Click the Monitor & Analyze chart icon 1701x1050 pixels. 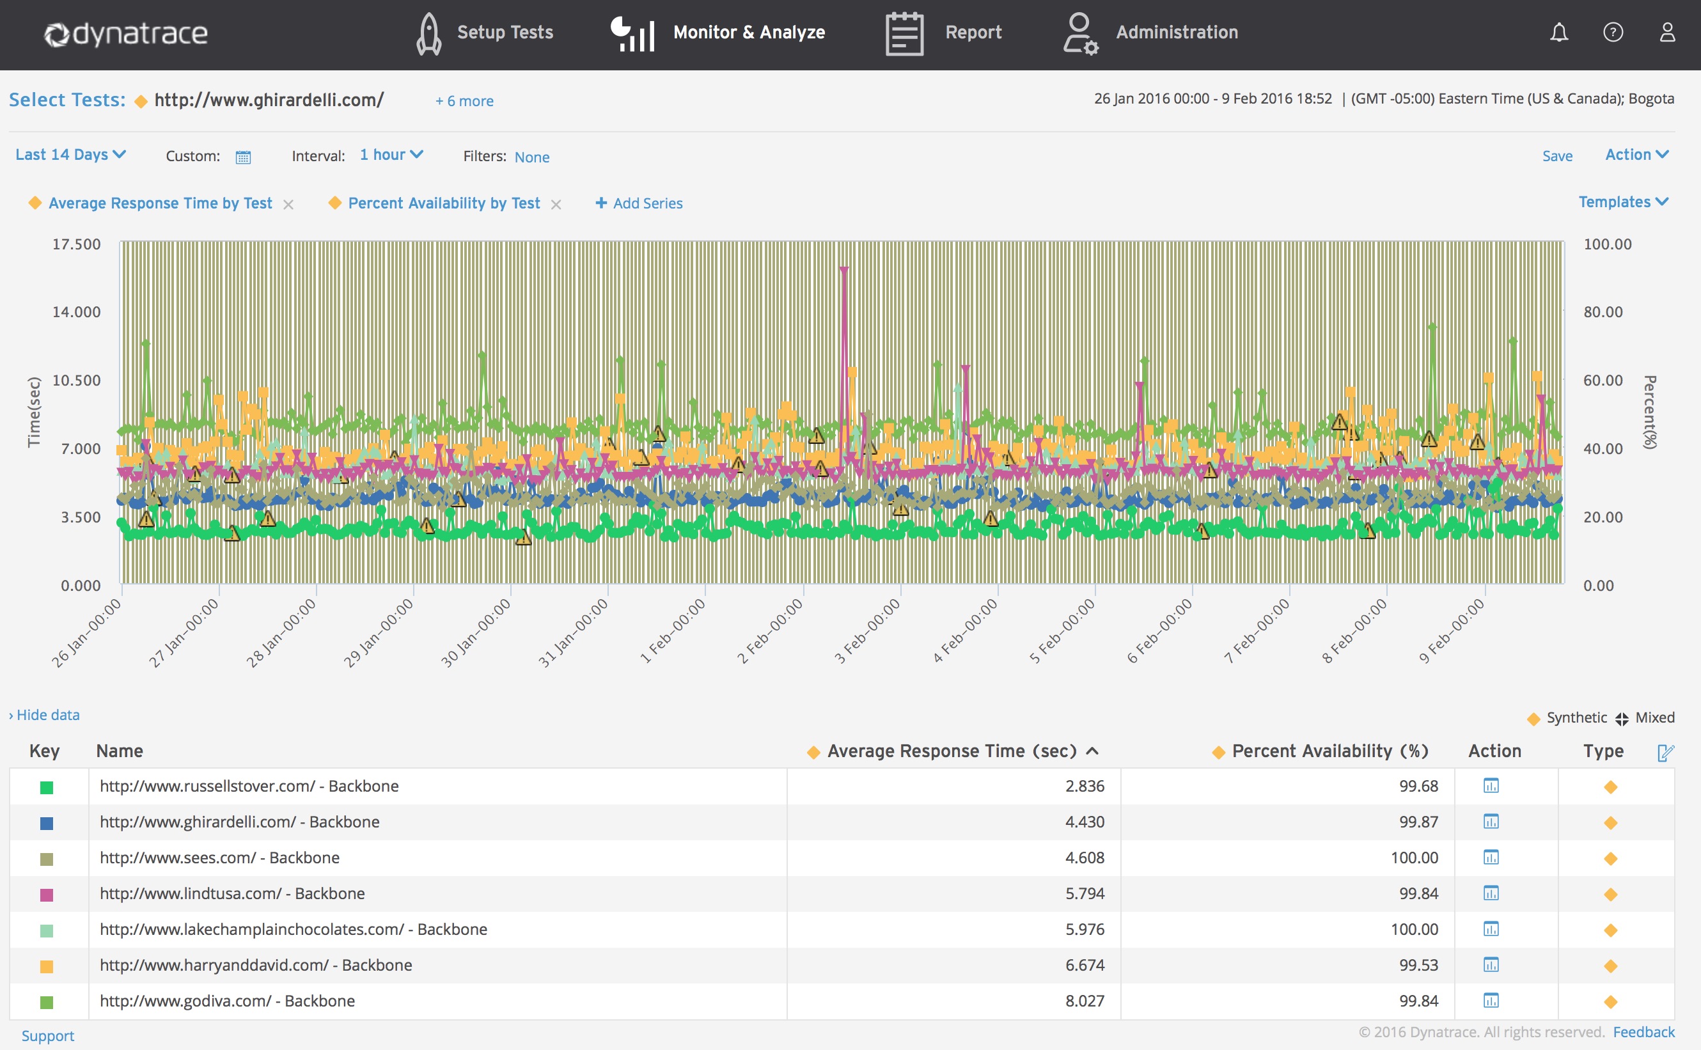(x=632, y=33)
